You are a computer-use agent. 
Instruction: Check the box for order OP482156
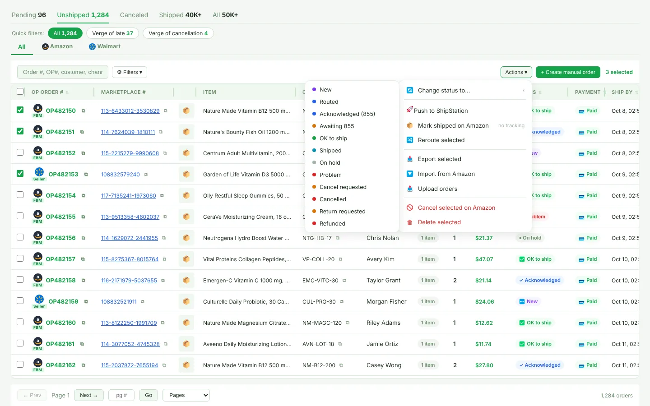pos(20,237)
